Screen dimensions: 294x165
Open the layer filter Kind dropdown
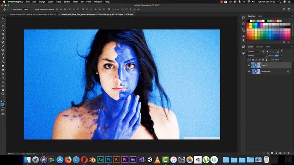pyautogui.click(x=254, y=51)
